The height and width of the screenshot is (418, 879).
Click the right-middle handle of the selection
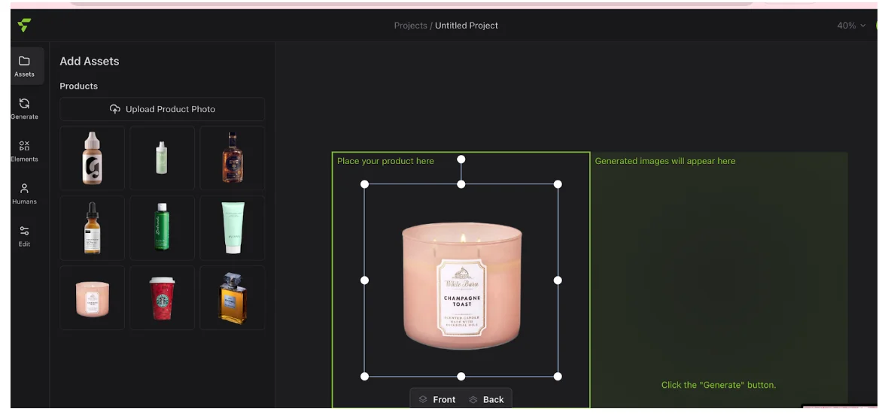[558, 280]
